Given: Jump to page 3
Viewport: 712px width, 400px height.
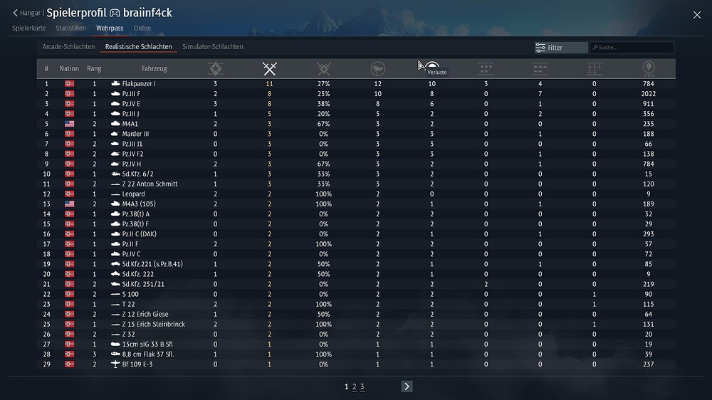Looking at the screenshot, I should coord(362,386).
